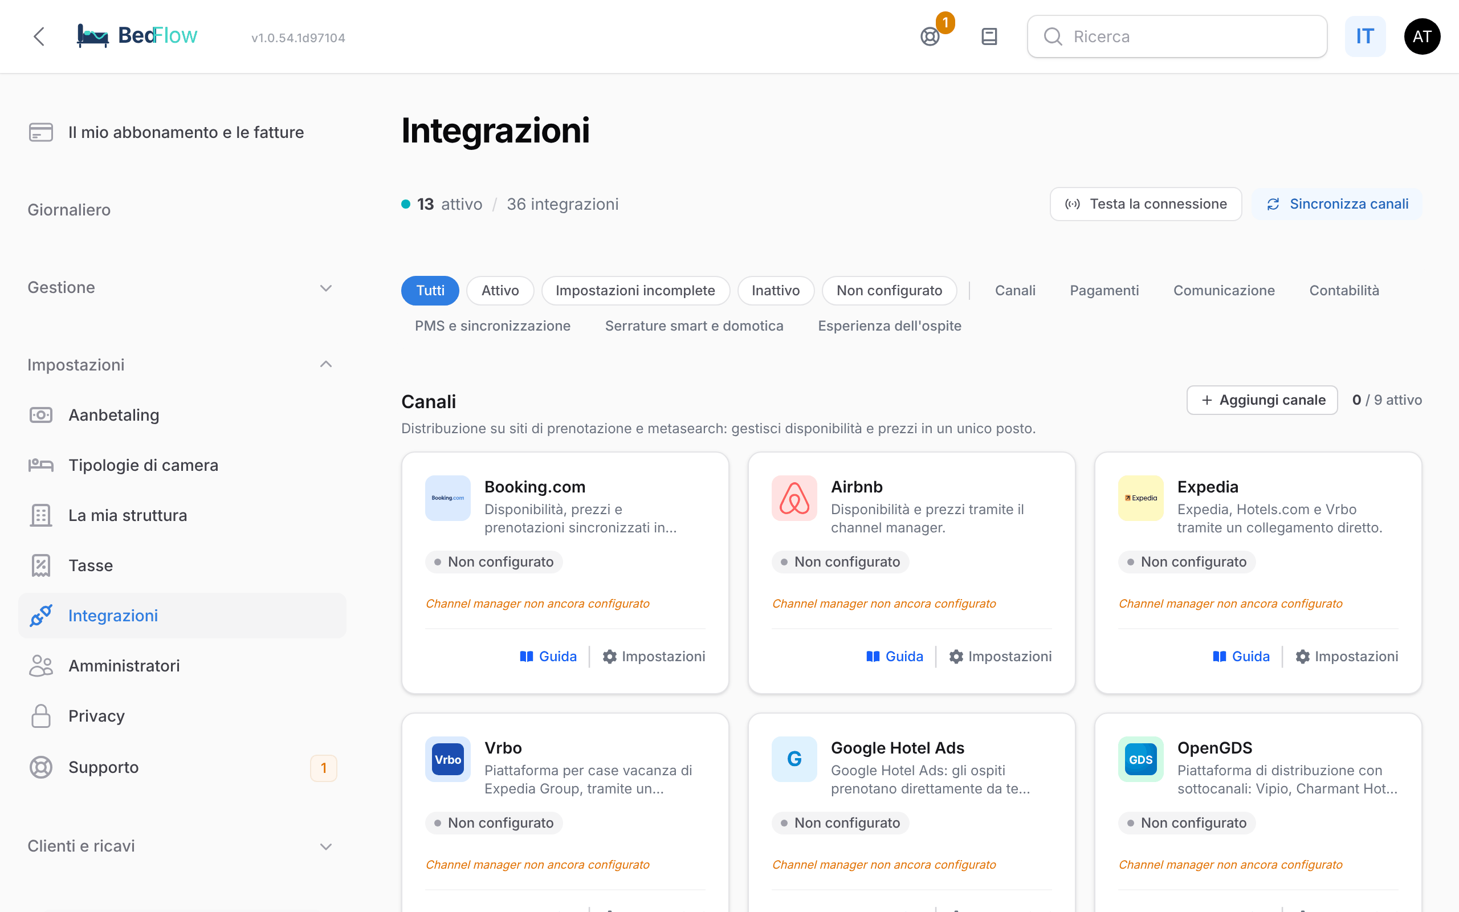Open the documentation book icon in the header
Screen dimensions: 1459x912
[989, 37]
